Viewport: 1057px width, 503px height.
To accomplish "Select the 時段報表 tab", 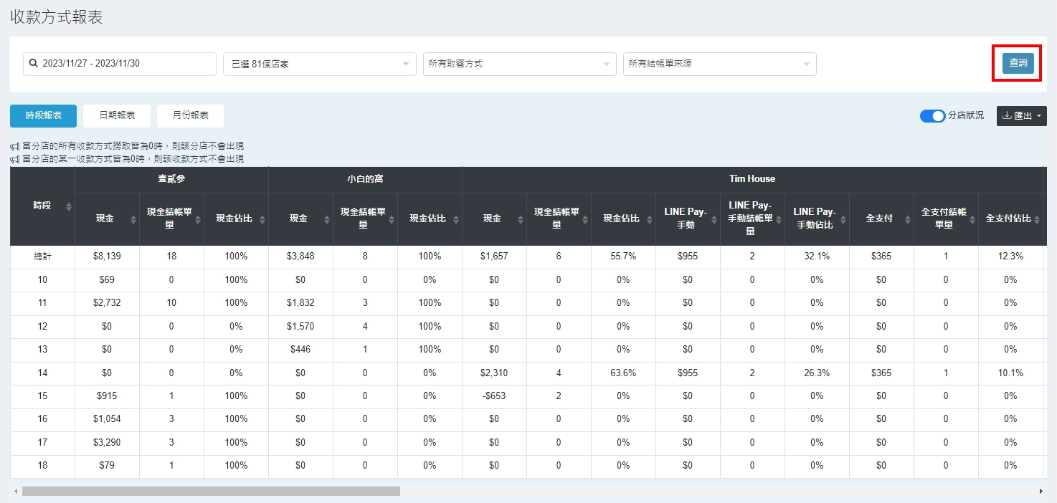I will 43,115.
